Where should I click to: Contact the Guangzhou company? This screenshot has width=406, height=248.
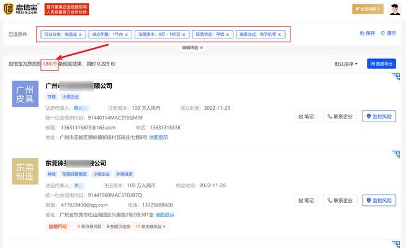[340, 117]
